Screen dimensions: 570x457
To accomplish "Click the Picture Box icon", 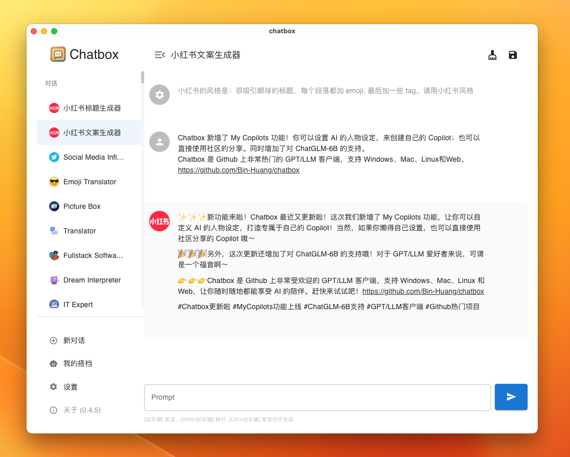I will 54,206.
